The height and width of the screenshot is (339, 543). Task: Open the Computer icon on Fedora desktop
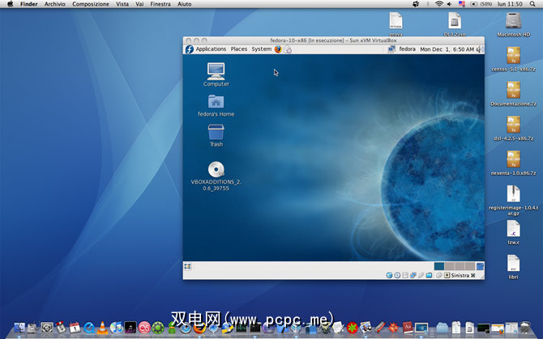point(216,70)
